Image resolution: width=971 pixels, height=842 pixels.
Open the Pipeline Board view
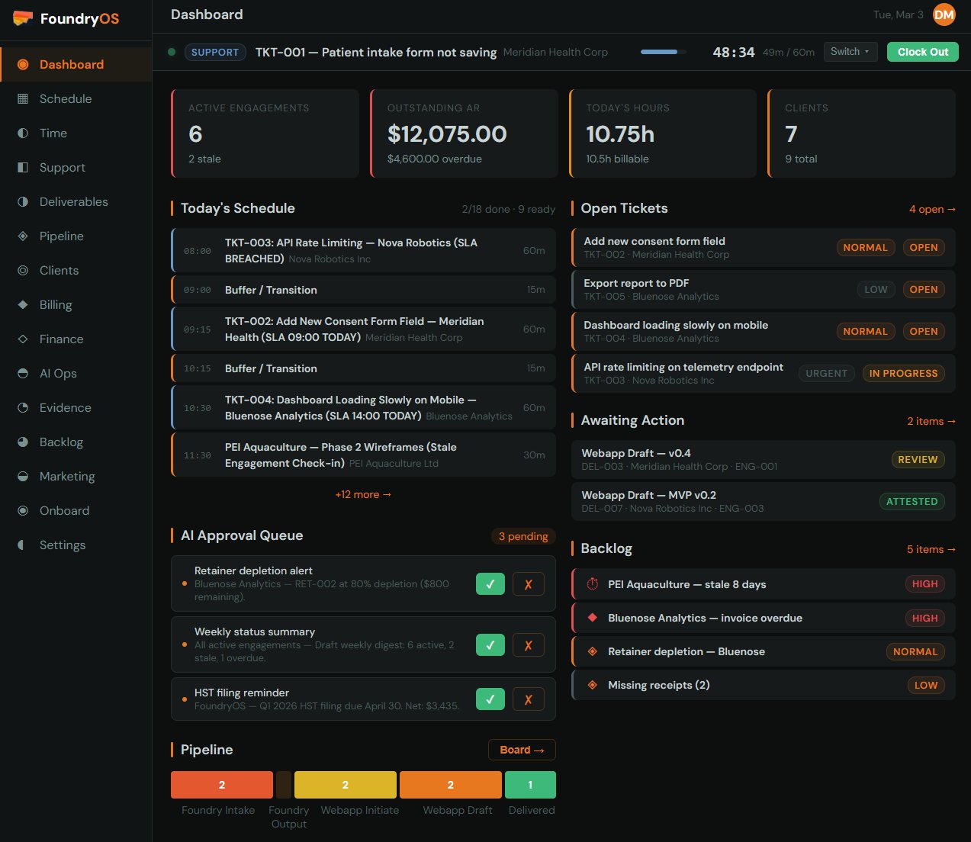pyautogui.click(x=522, y=750)
